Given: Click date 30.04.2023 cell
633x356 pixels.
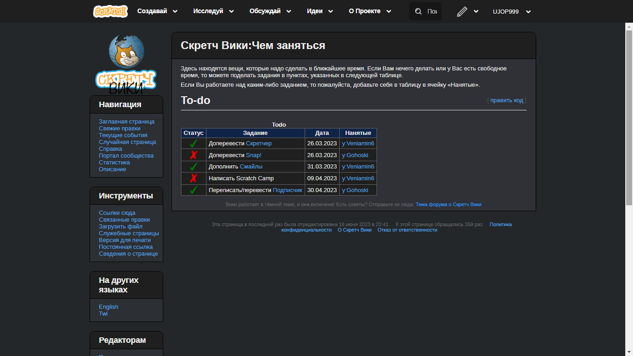Looking at the screenshot, I should pyautogui.click(x=322, y=190).
